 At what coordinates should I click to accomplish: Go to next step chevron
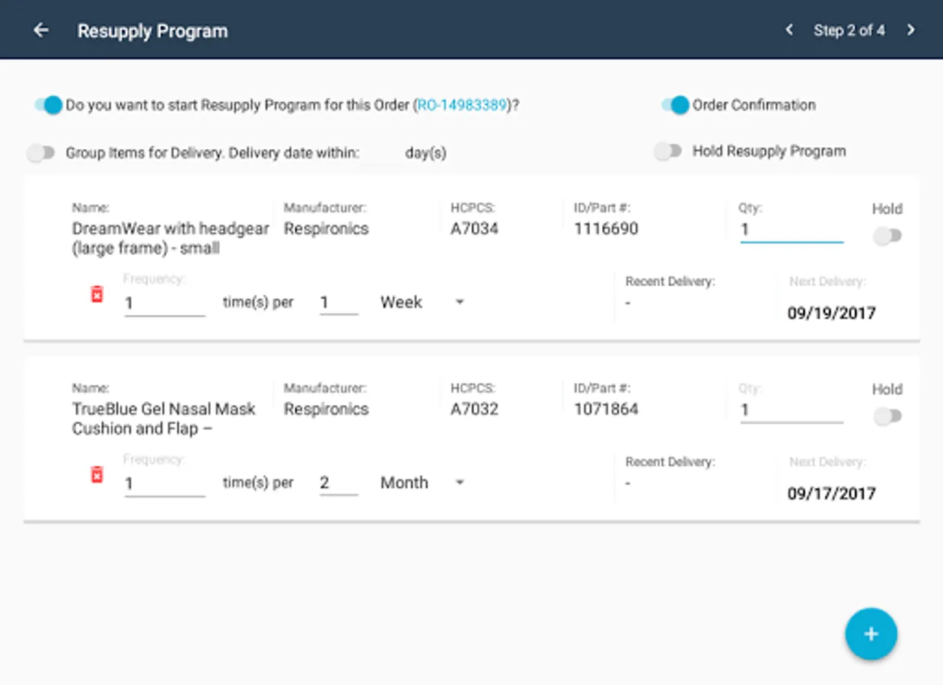click(911, 30)
